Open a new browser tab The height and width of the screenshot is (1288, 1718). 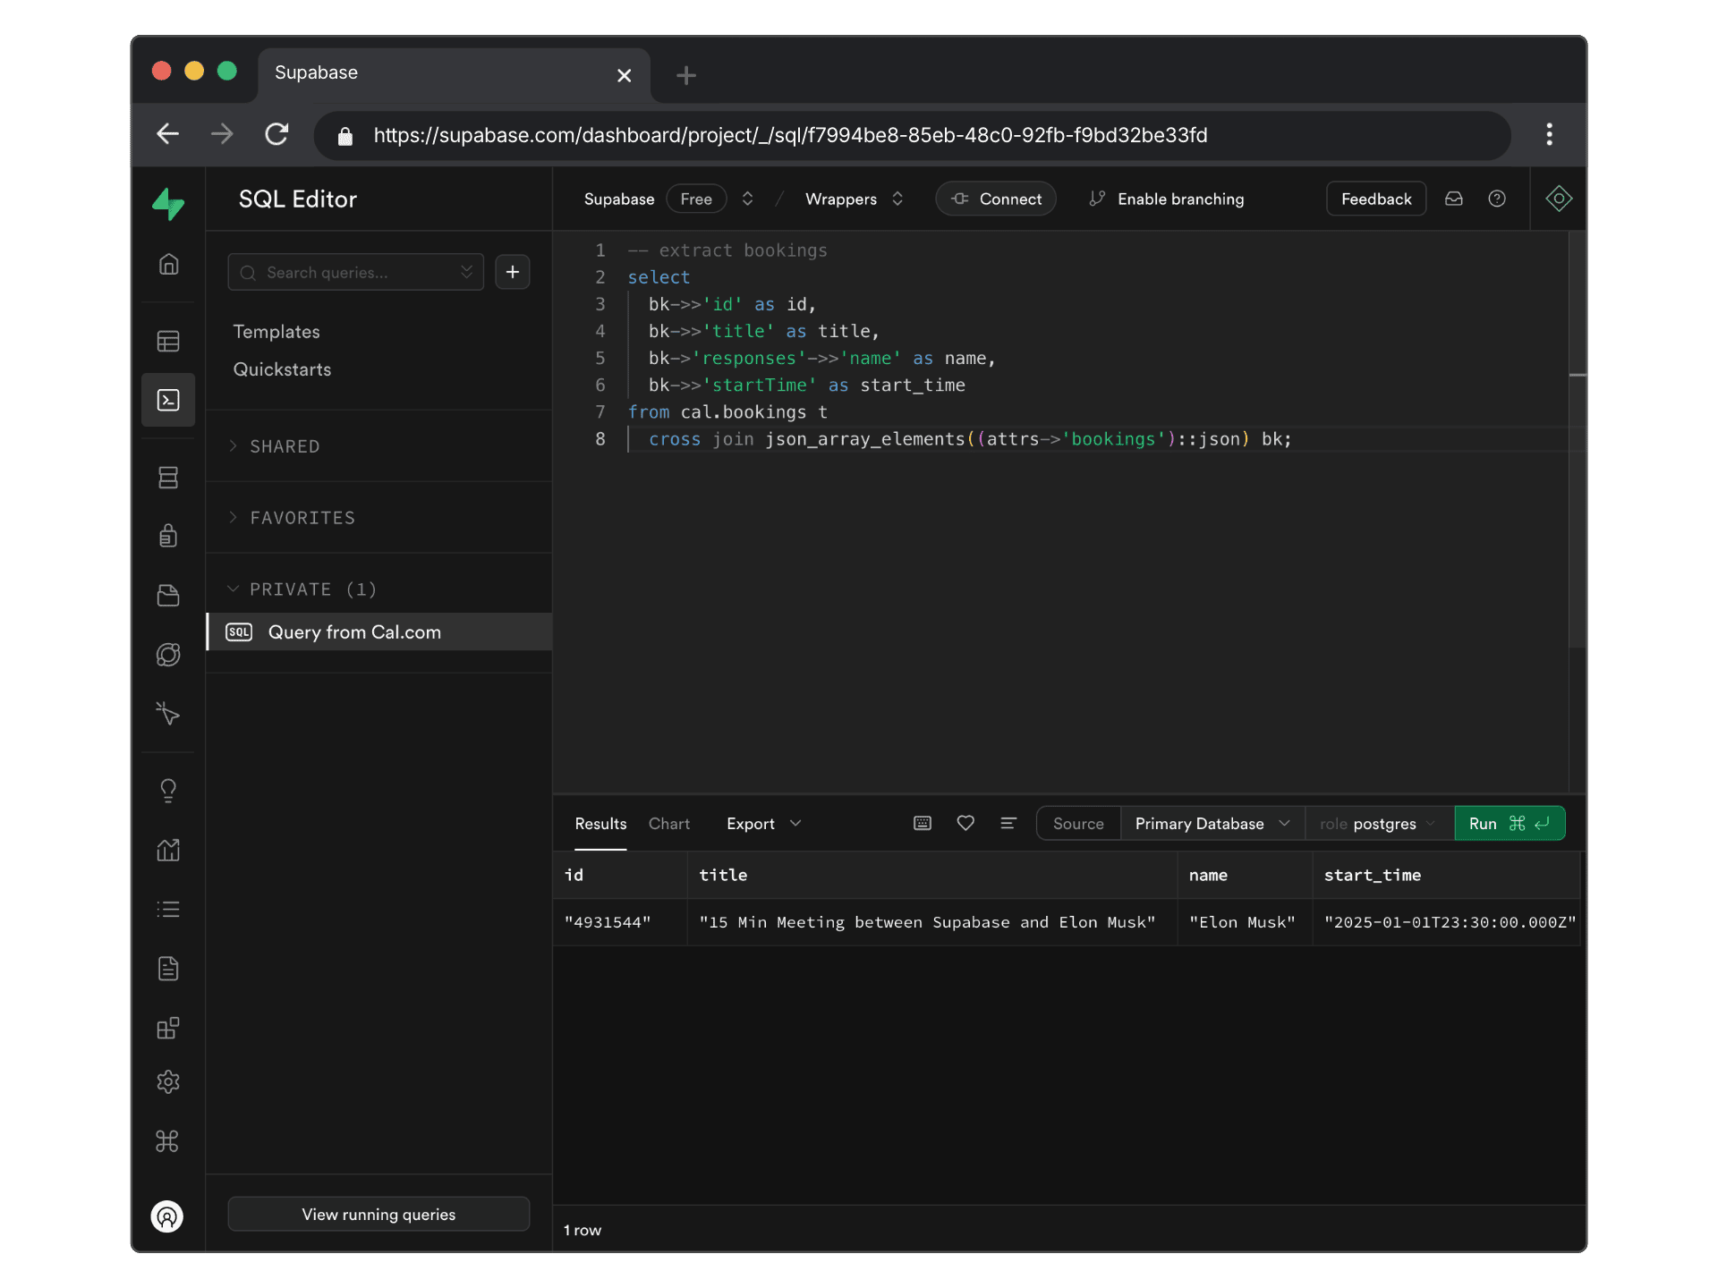[x=686, y=75]
